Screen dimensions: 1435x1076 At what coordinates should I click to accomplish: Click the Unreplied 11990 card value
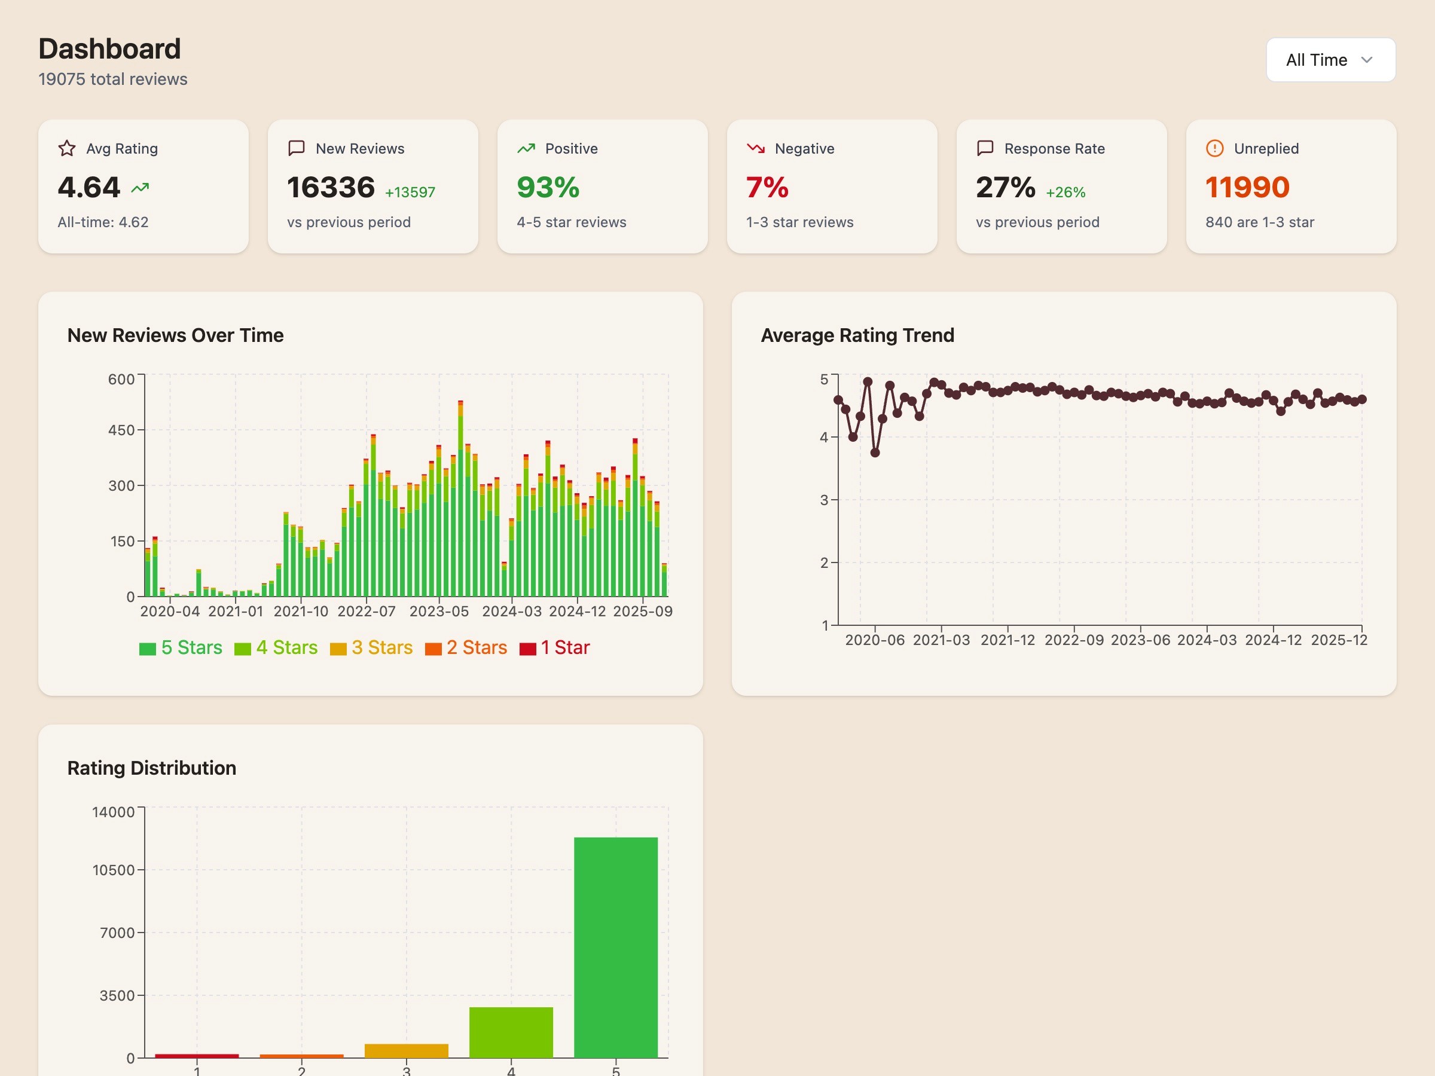click(x=1247, y=188)
